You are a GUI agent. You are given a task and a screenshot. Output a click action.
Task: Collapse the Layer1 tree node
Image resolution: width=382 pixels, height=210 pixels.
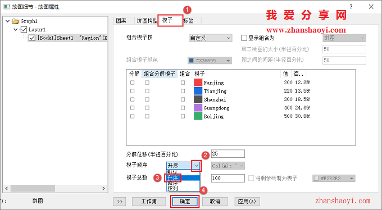[x=16, y=29]
